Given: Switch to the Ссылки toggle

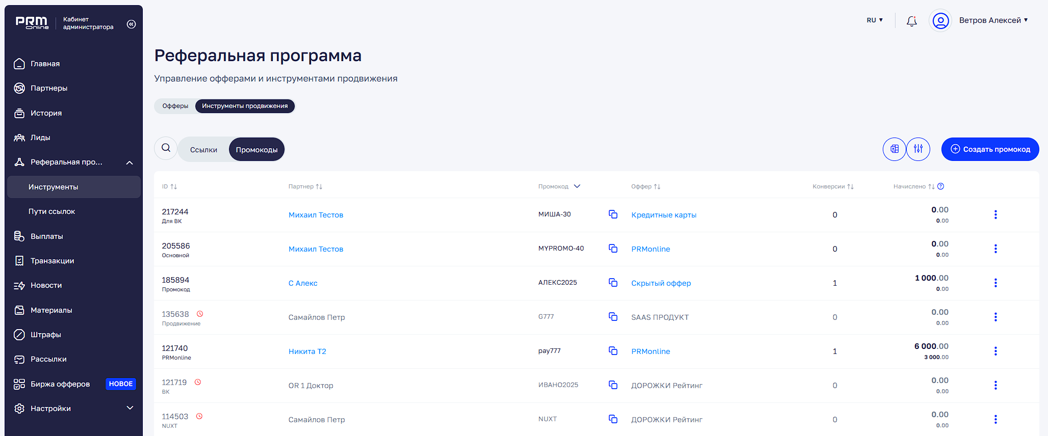Looking at the screenshot, I should tap(203, 150).
